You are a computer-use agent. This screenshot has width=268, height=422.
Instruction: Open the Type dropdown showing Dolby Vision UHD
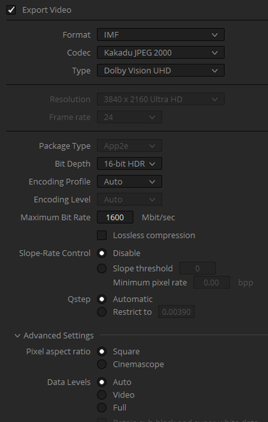[x=160, y=71]
